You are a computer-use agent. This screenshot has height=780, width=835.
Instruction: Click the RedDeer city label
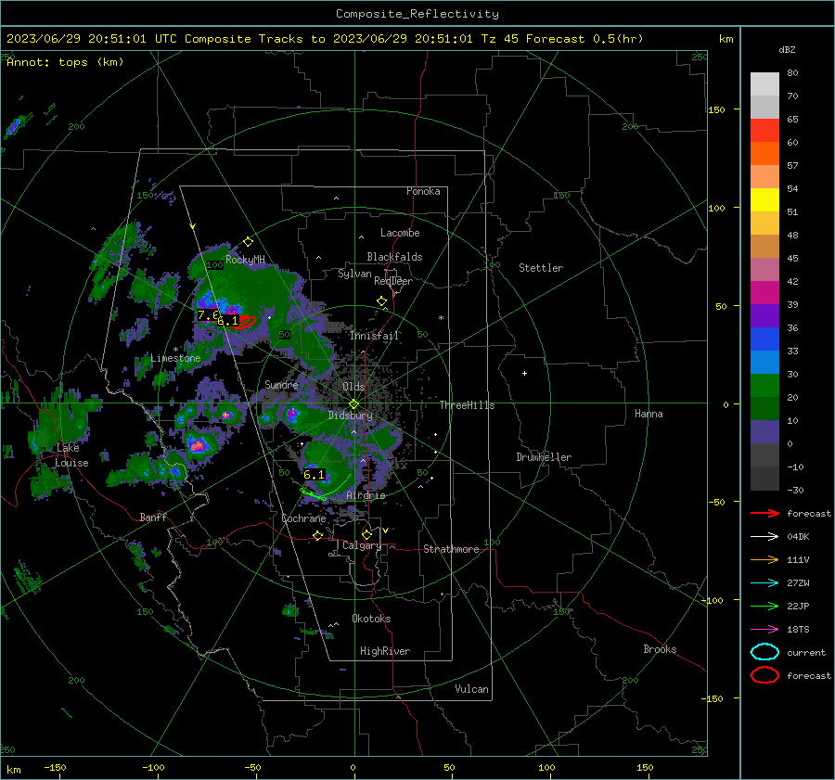393,281
